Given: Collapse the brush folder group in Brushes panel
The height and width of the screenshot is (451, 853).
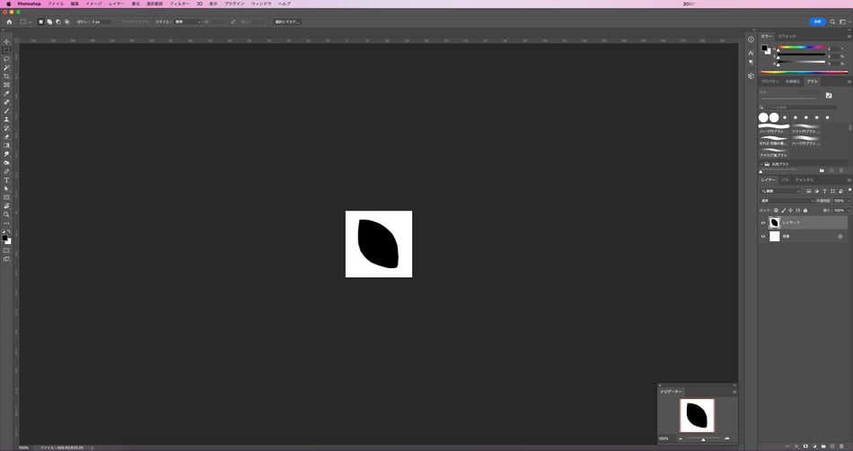Looking at the screenshot, I should click(x=761, y=164).
